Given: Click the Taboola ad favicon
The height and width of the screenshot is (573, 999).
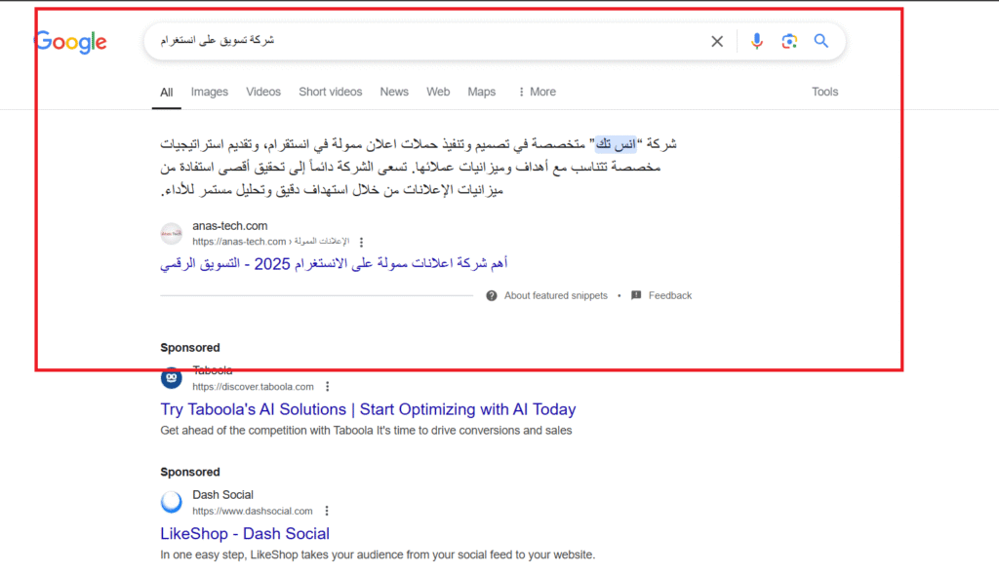Looking at the screenshot, I should (171, 378).
